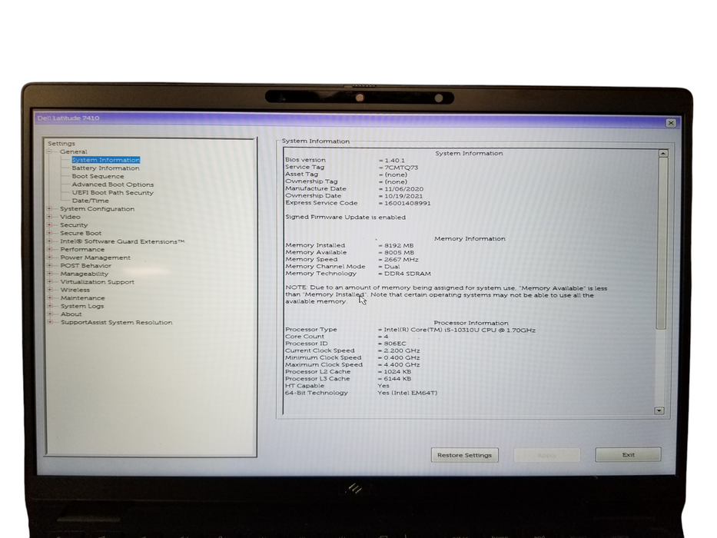The image size is (717, 538).
Task: Open Virtualization Support settings
Action: point(97,281)
